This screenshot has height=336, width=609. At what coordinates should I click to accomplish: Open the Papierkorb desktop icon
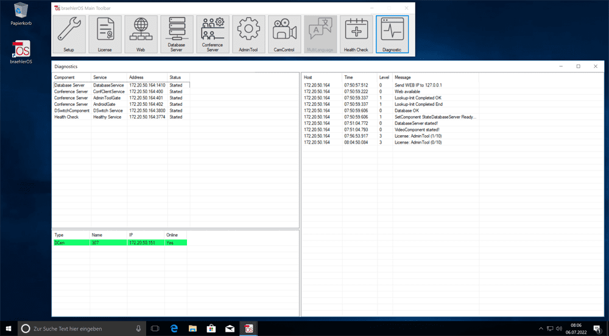(x=21, y=15)
